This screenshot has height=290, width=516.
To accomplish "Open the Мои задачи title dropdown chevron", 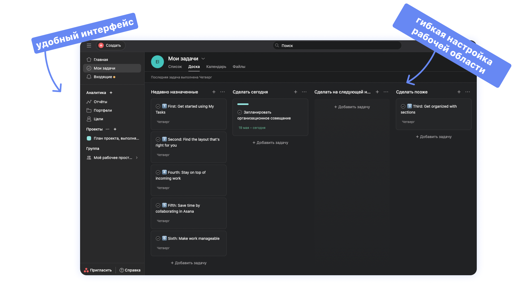I will click(203, 59).
